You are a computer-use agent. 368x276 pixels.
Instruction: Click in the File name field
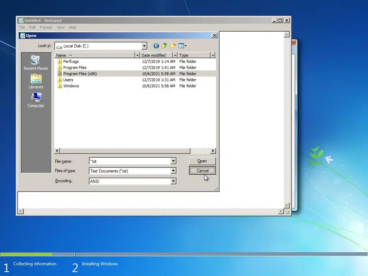point(130,161)
